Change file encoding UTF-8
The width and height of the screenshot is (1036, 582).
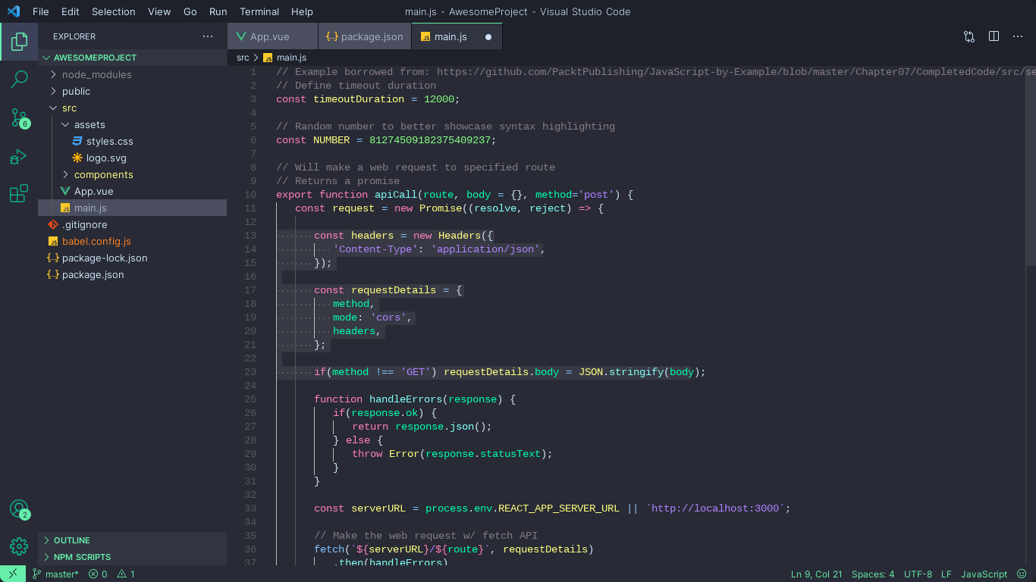pos(918,574)
